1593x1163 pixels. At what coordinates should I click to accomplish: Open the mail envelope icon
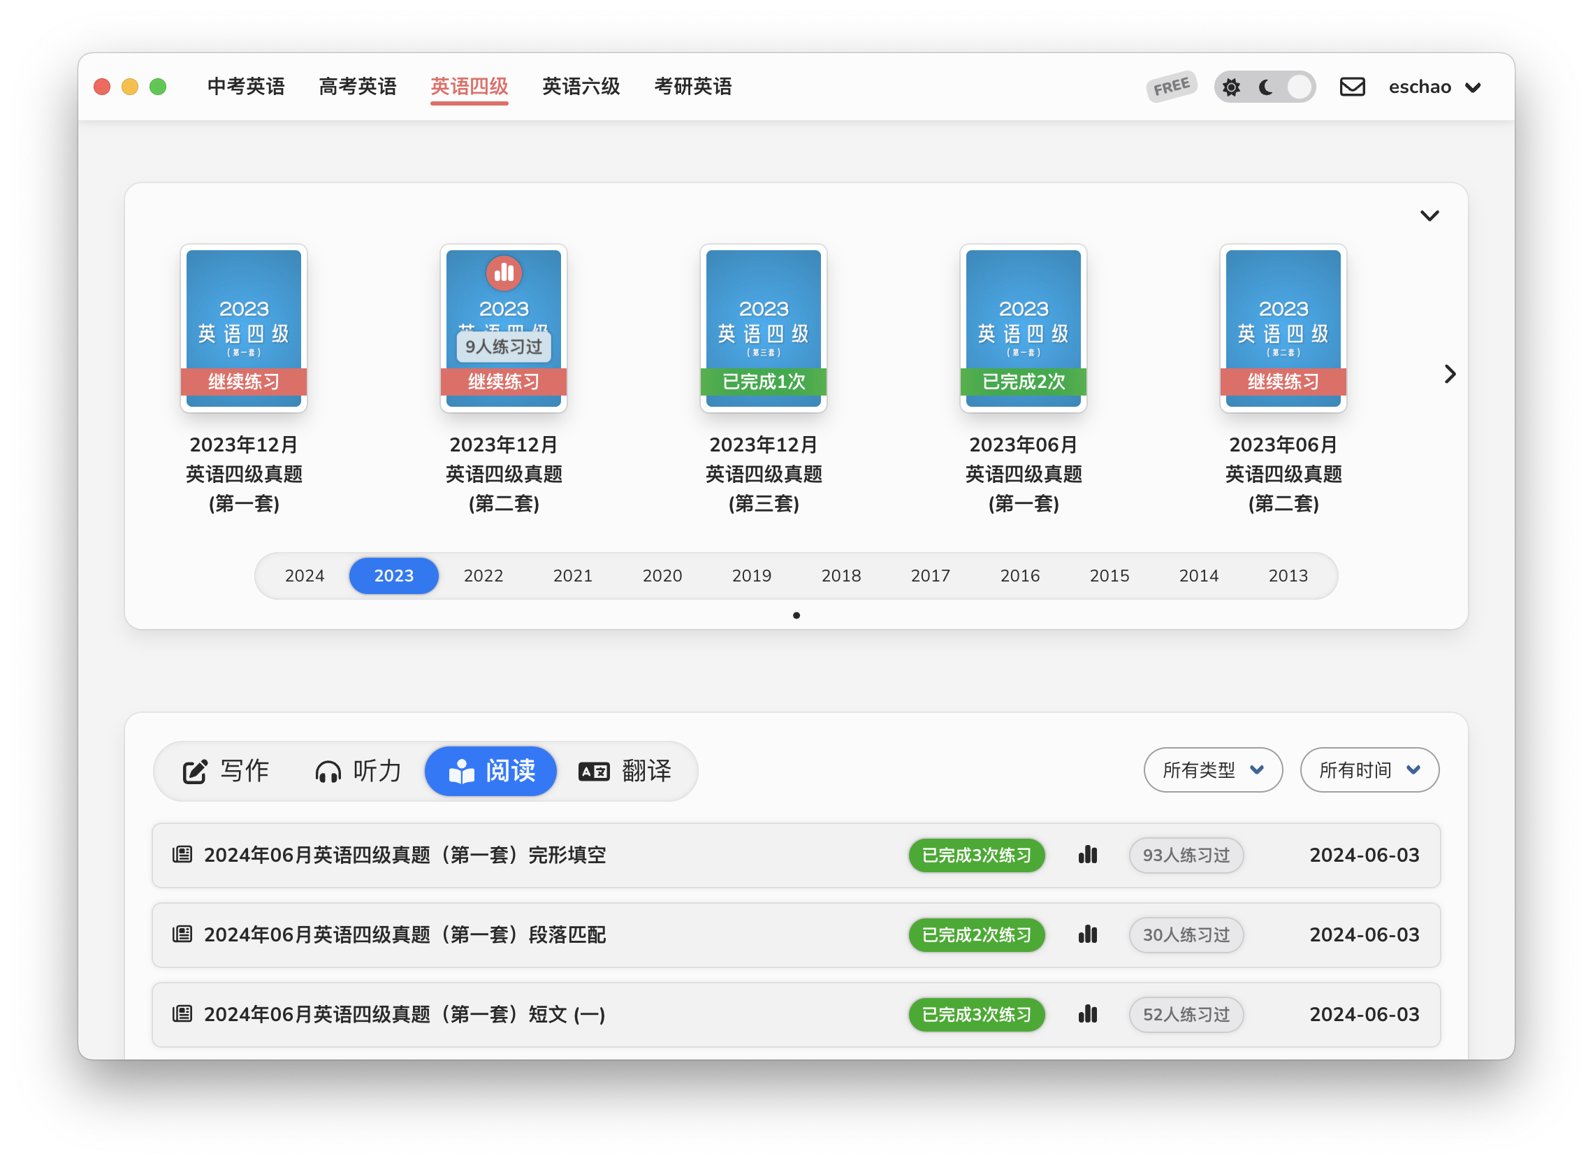(x=1352, y=87)
